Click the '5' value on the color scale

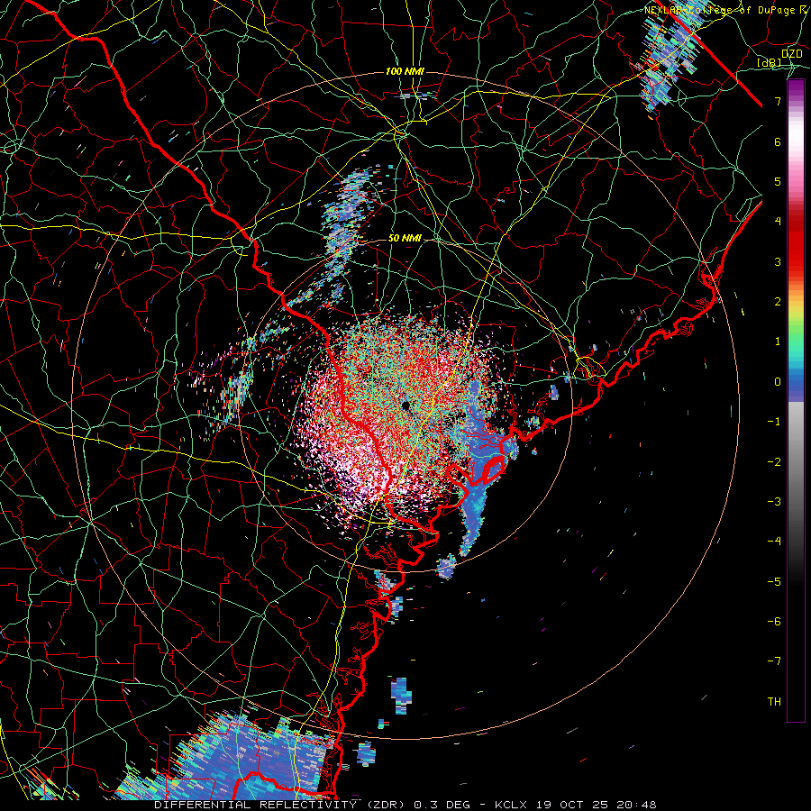pos(778,181)
